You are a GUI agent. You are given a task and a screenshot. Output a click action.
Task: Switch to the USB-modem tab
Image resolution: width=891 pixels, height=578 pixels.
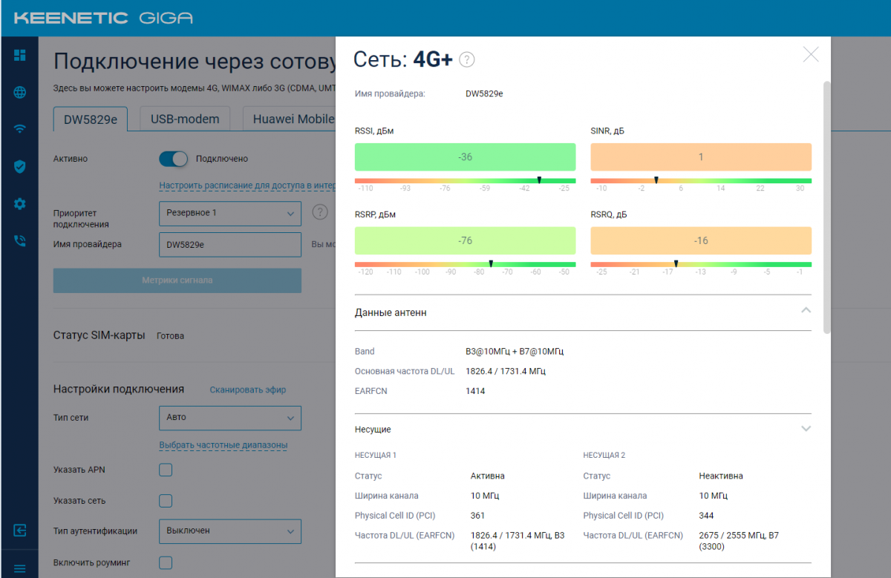tap(185, 119)
